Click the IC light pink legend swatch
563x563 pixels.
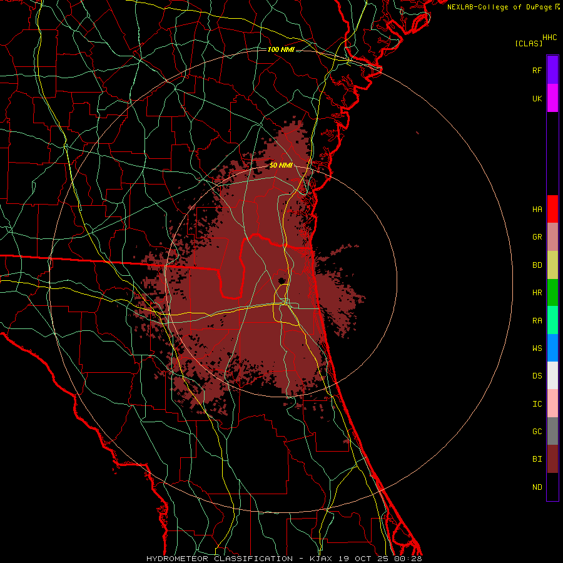[x=552, y=403]
